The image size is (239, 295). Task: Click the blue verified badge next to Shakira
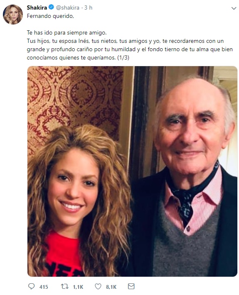[51, 7]
